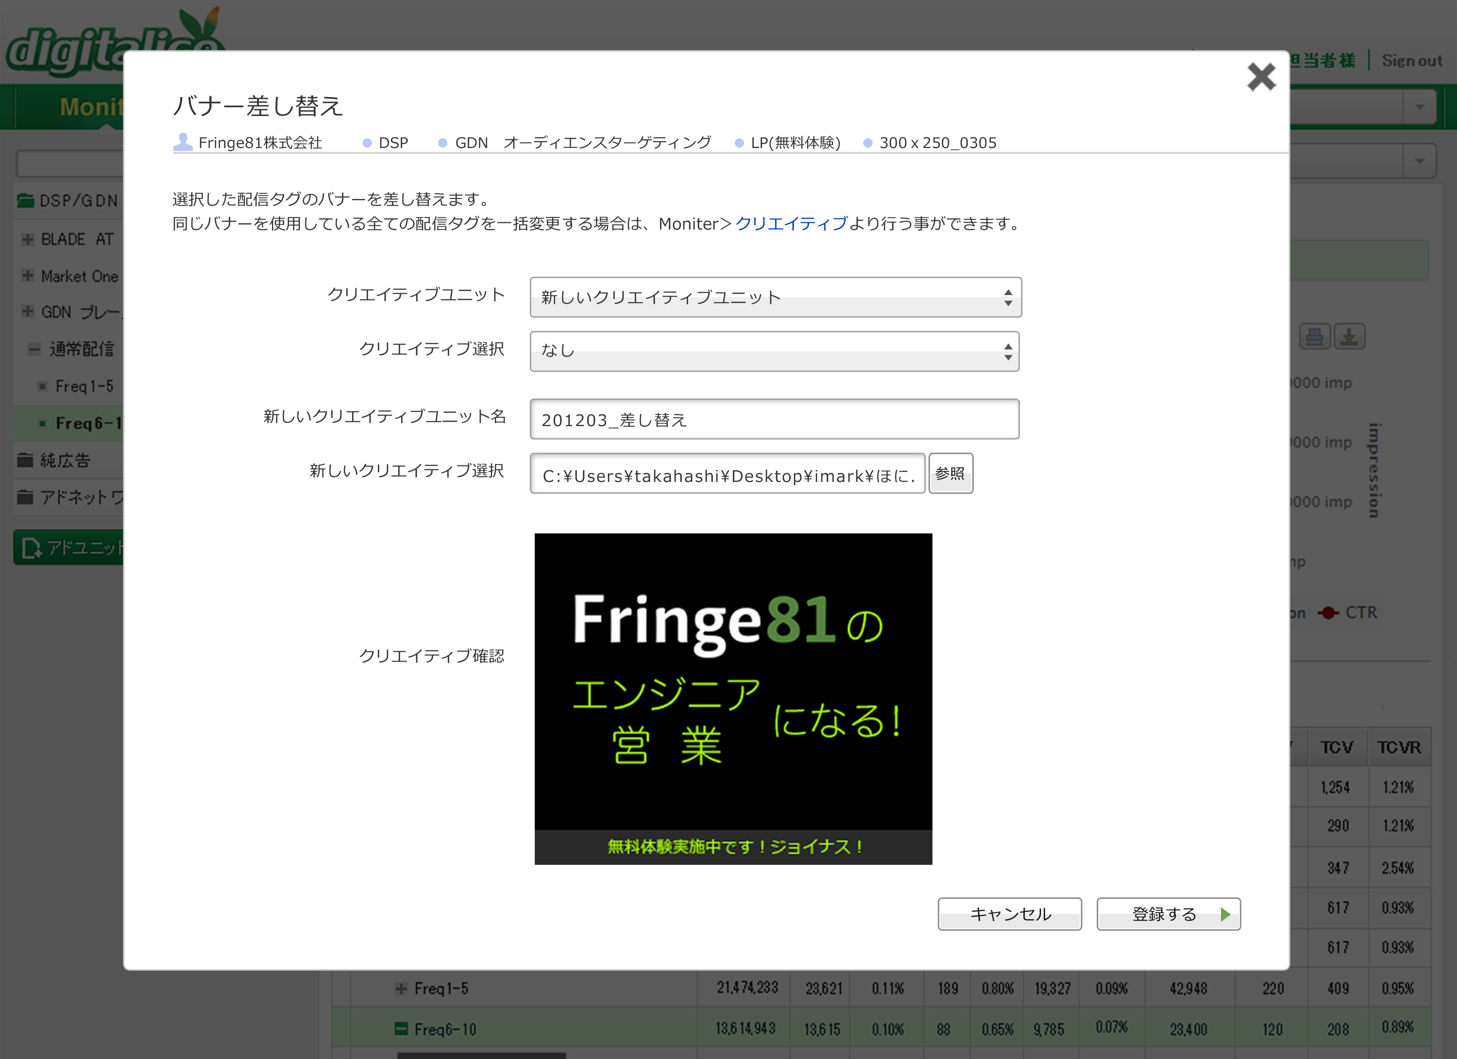This screenshot has height=1059, width=1457.
Task: Click the キャンセル button
Action: click(1009, 914)
